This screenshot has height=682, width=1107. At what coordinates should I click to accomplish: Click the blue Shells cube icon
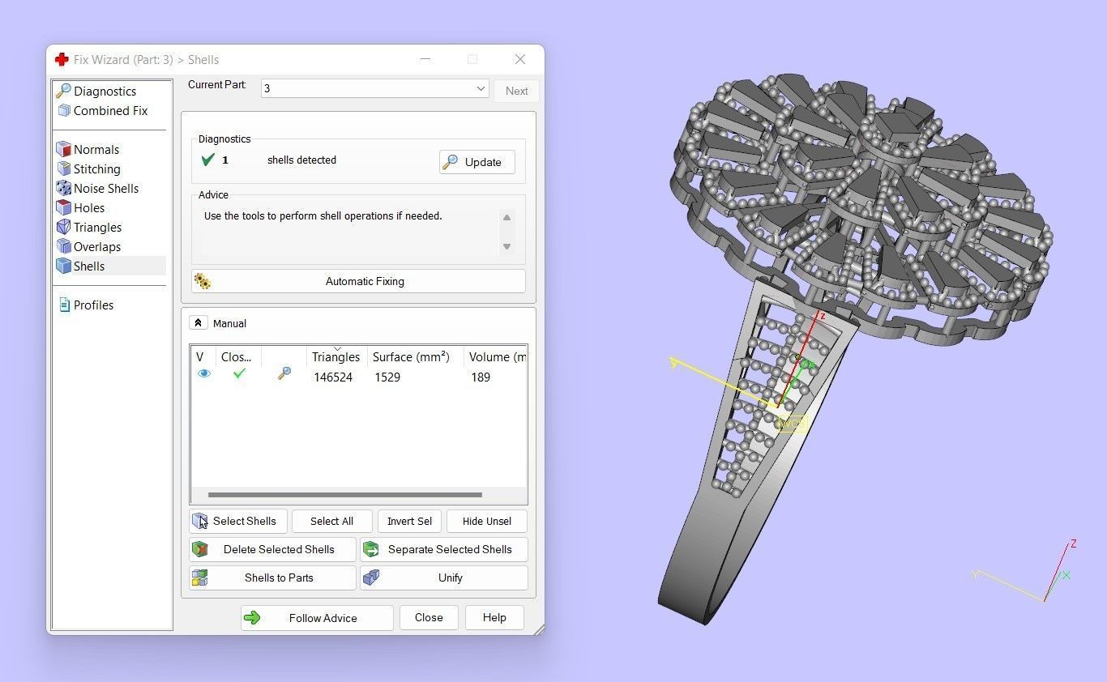[x=64, y=266]
